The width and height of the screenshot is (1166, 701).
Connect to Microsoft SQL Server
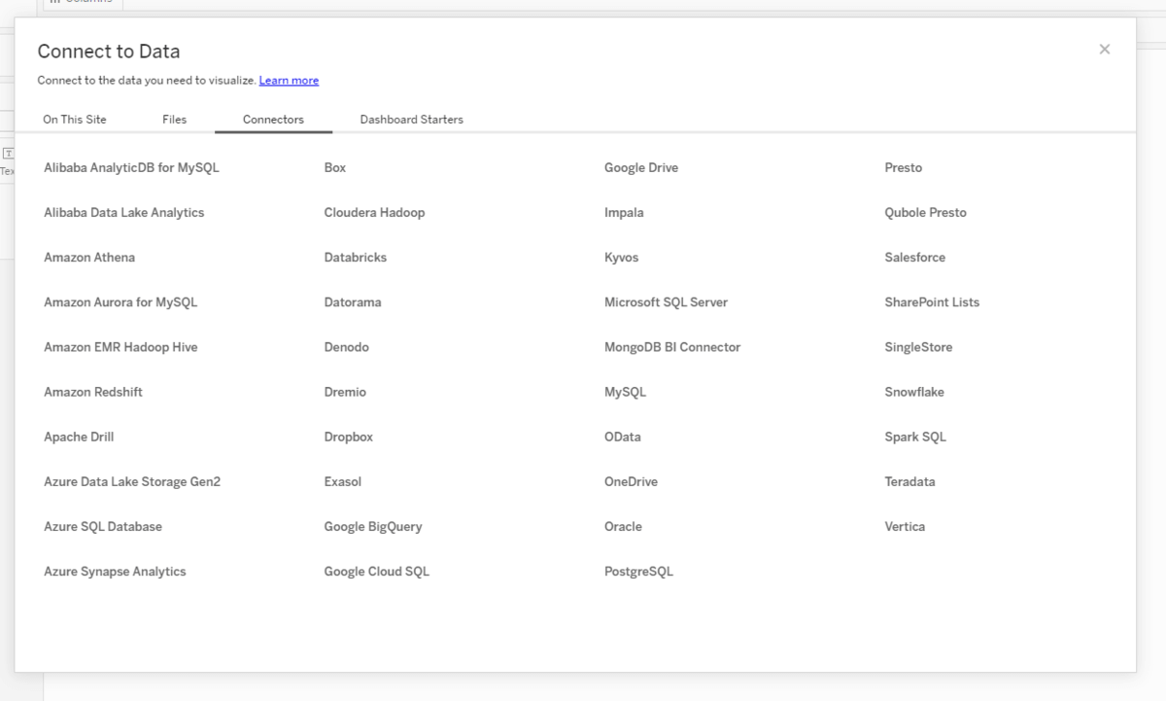(666, 302)
